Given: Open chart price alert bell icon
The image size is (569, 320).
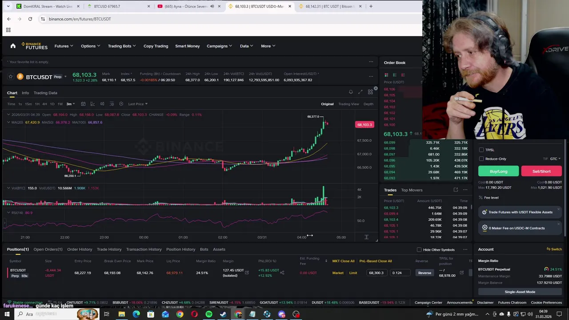Looking at the screenshot, I should pos(351,92).
